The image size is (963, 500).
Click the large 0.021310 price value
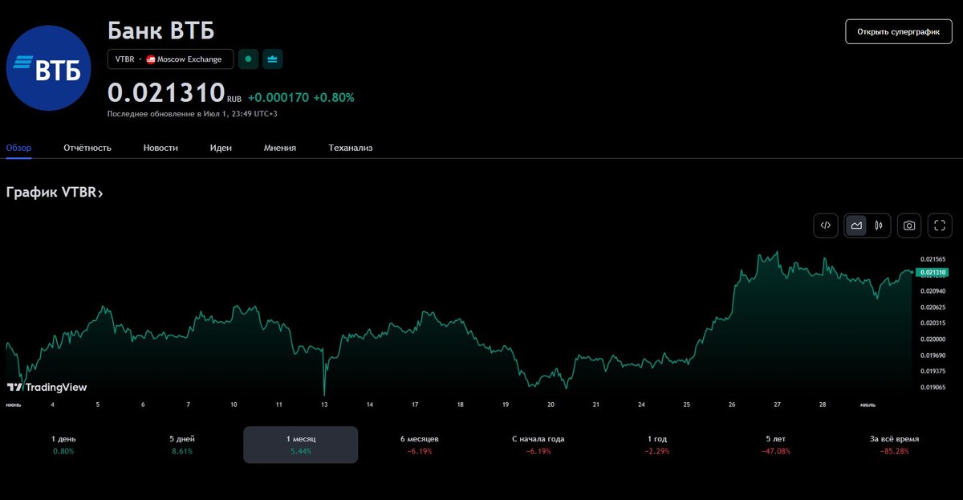[166, 93]
